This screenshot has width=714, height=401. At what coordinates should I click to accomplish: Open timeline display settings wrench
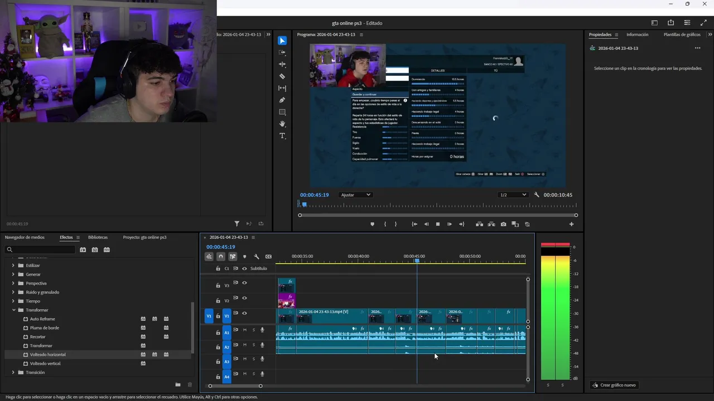257,257
